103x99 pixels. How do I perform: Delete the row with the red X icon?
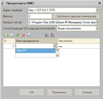23,35
